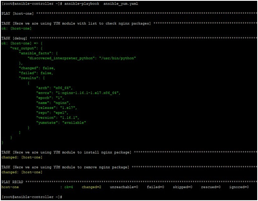Select the "results": [ line
The height and width of the screenshot is (201, 258).
(32, 78)
